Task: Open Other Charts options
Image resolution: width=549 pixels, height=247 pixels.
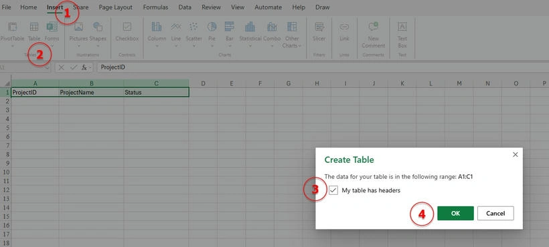Action: [x=292, y=35]
